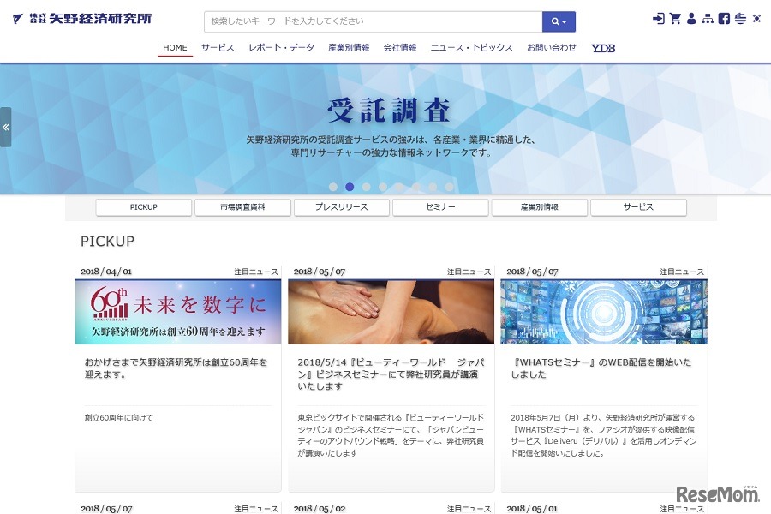Click the 創立60周年に向けて text

(x=118, y=417)
